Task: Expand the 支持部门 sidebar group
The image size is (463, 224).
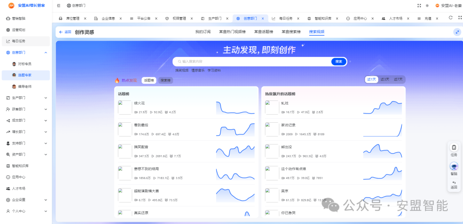Action: [46, 143]
